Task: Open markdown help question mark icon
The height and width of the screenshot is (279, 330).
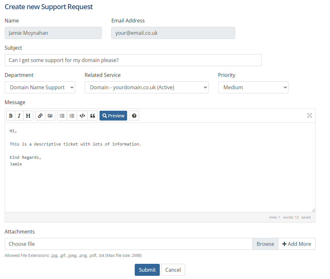Action: point(134,116)
